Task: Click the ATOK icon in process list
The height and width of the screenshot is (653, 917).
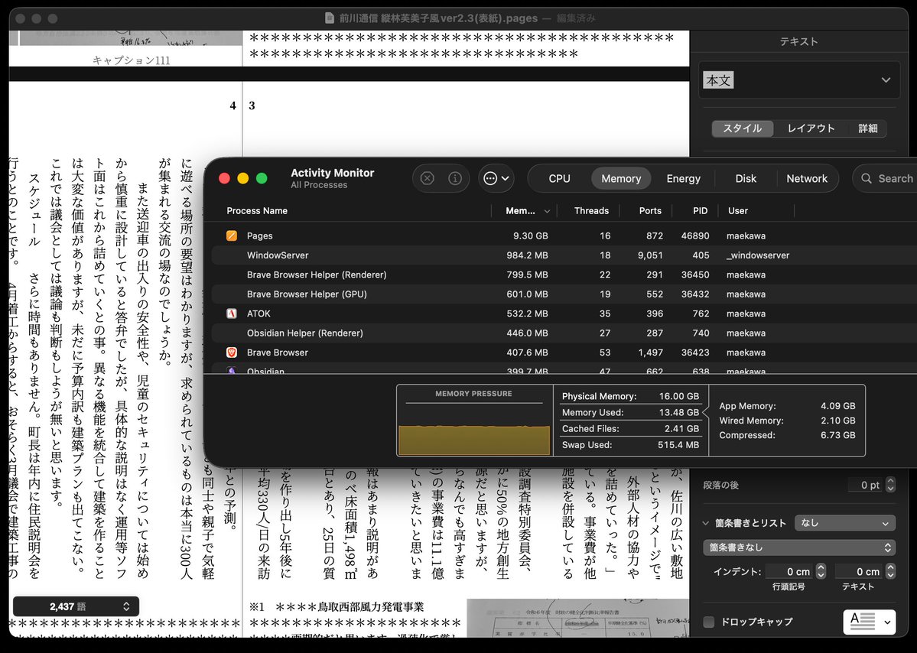Action: 232,314
